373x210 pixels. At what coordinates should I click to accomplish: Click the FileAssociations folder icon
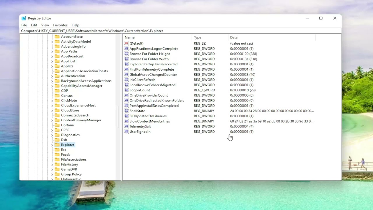57,160
